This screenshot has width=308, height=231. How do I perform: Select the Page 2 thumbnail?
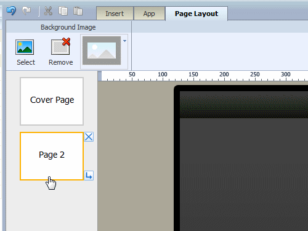click(x=52, y=156)
